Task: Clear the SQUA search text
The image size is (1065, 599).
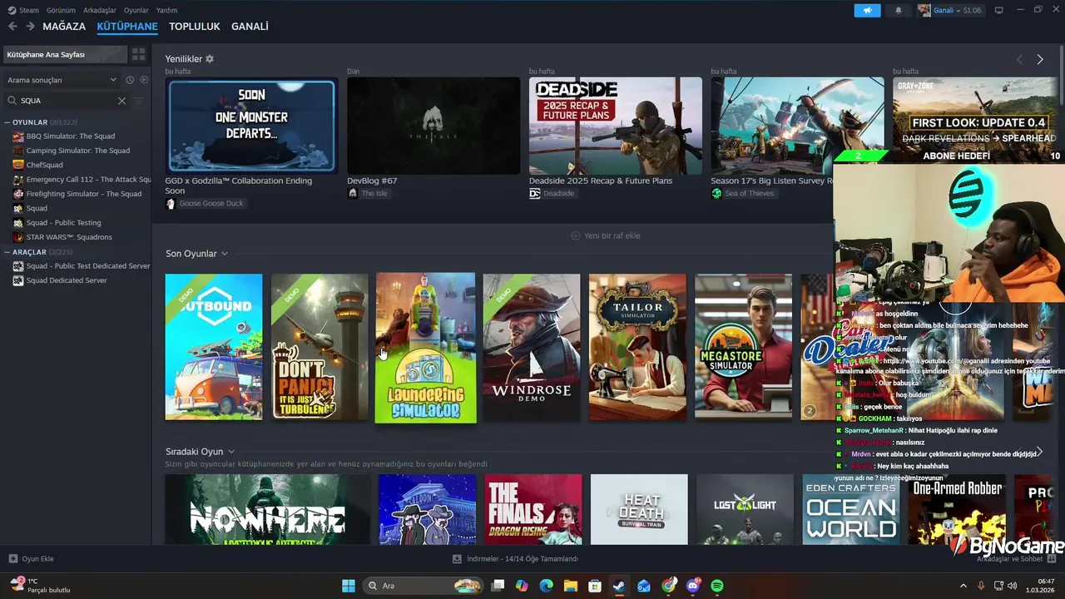Action: tap(121, 101)
